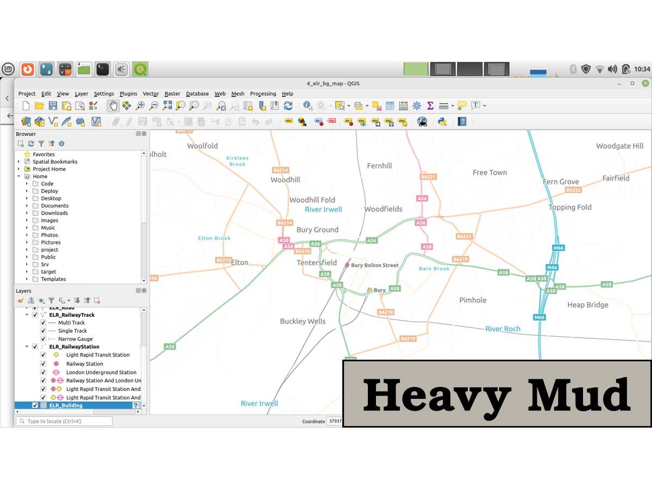
Task: Open the Select Features tool dropdown arrow
Action: 347,106
